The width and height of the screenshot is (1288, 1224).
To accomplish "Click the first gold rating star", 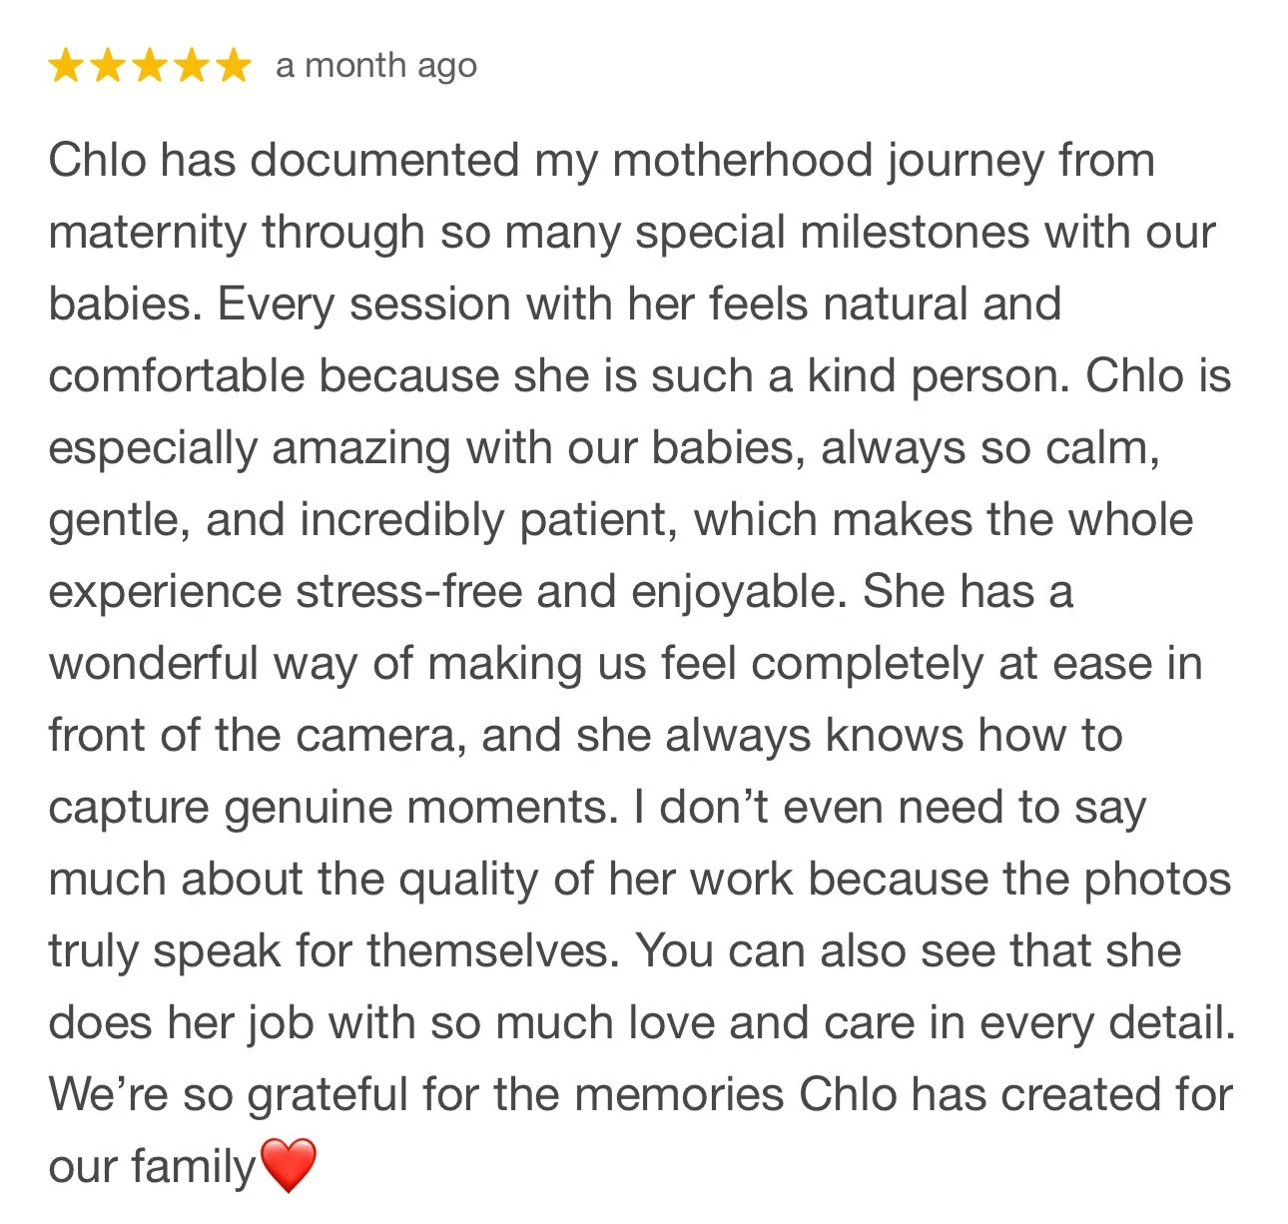I will tap(66, 66).
